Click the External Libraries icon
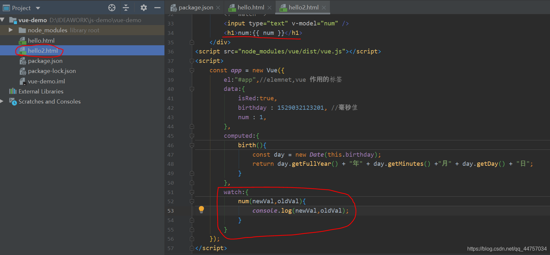 (13, 91)
